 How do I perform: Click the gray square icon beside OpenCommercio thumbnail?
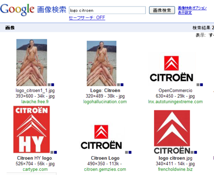click(198, 85)
